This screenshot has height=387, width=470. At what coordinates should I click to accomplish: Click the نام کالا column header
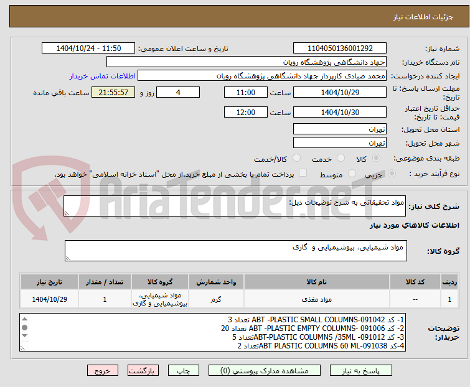point(316,282)
